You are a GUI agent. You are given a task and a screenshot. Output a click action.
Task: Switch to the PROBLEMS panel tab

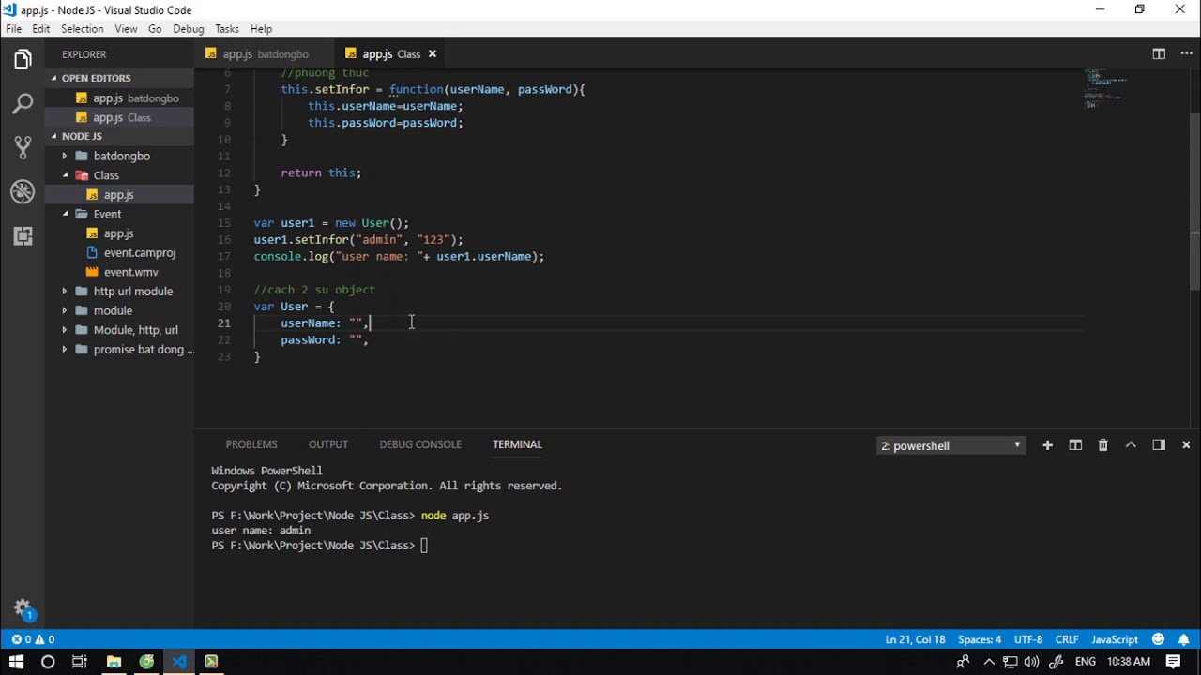(x=251, y=444)
